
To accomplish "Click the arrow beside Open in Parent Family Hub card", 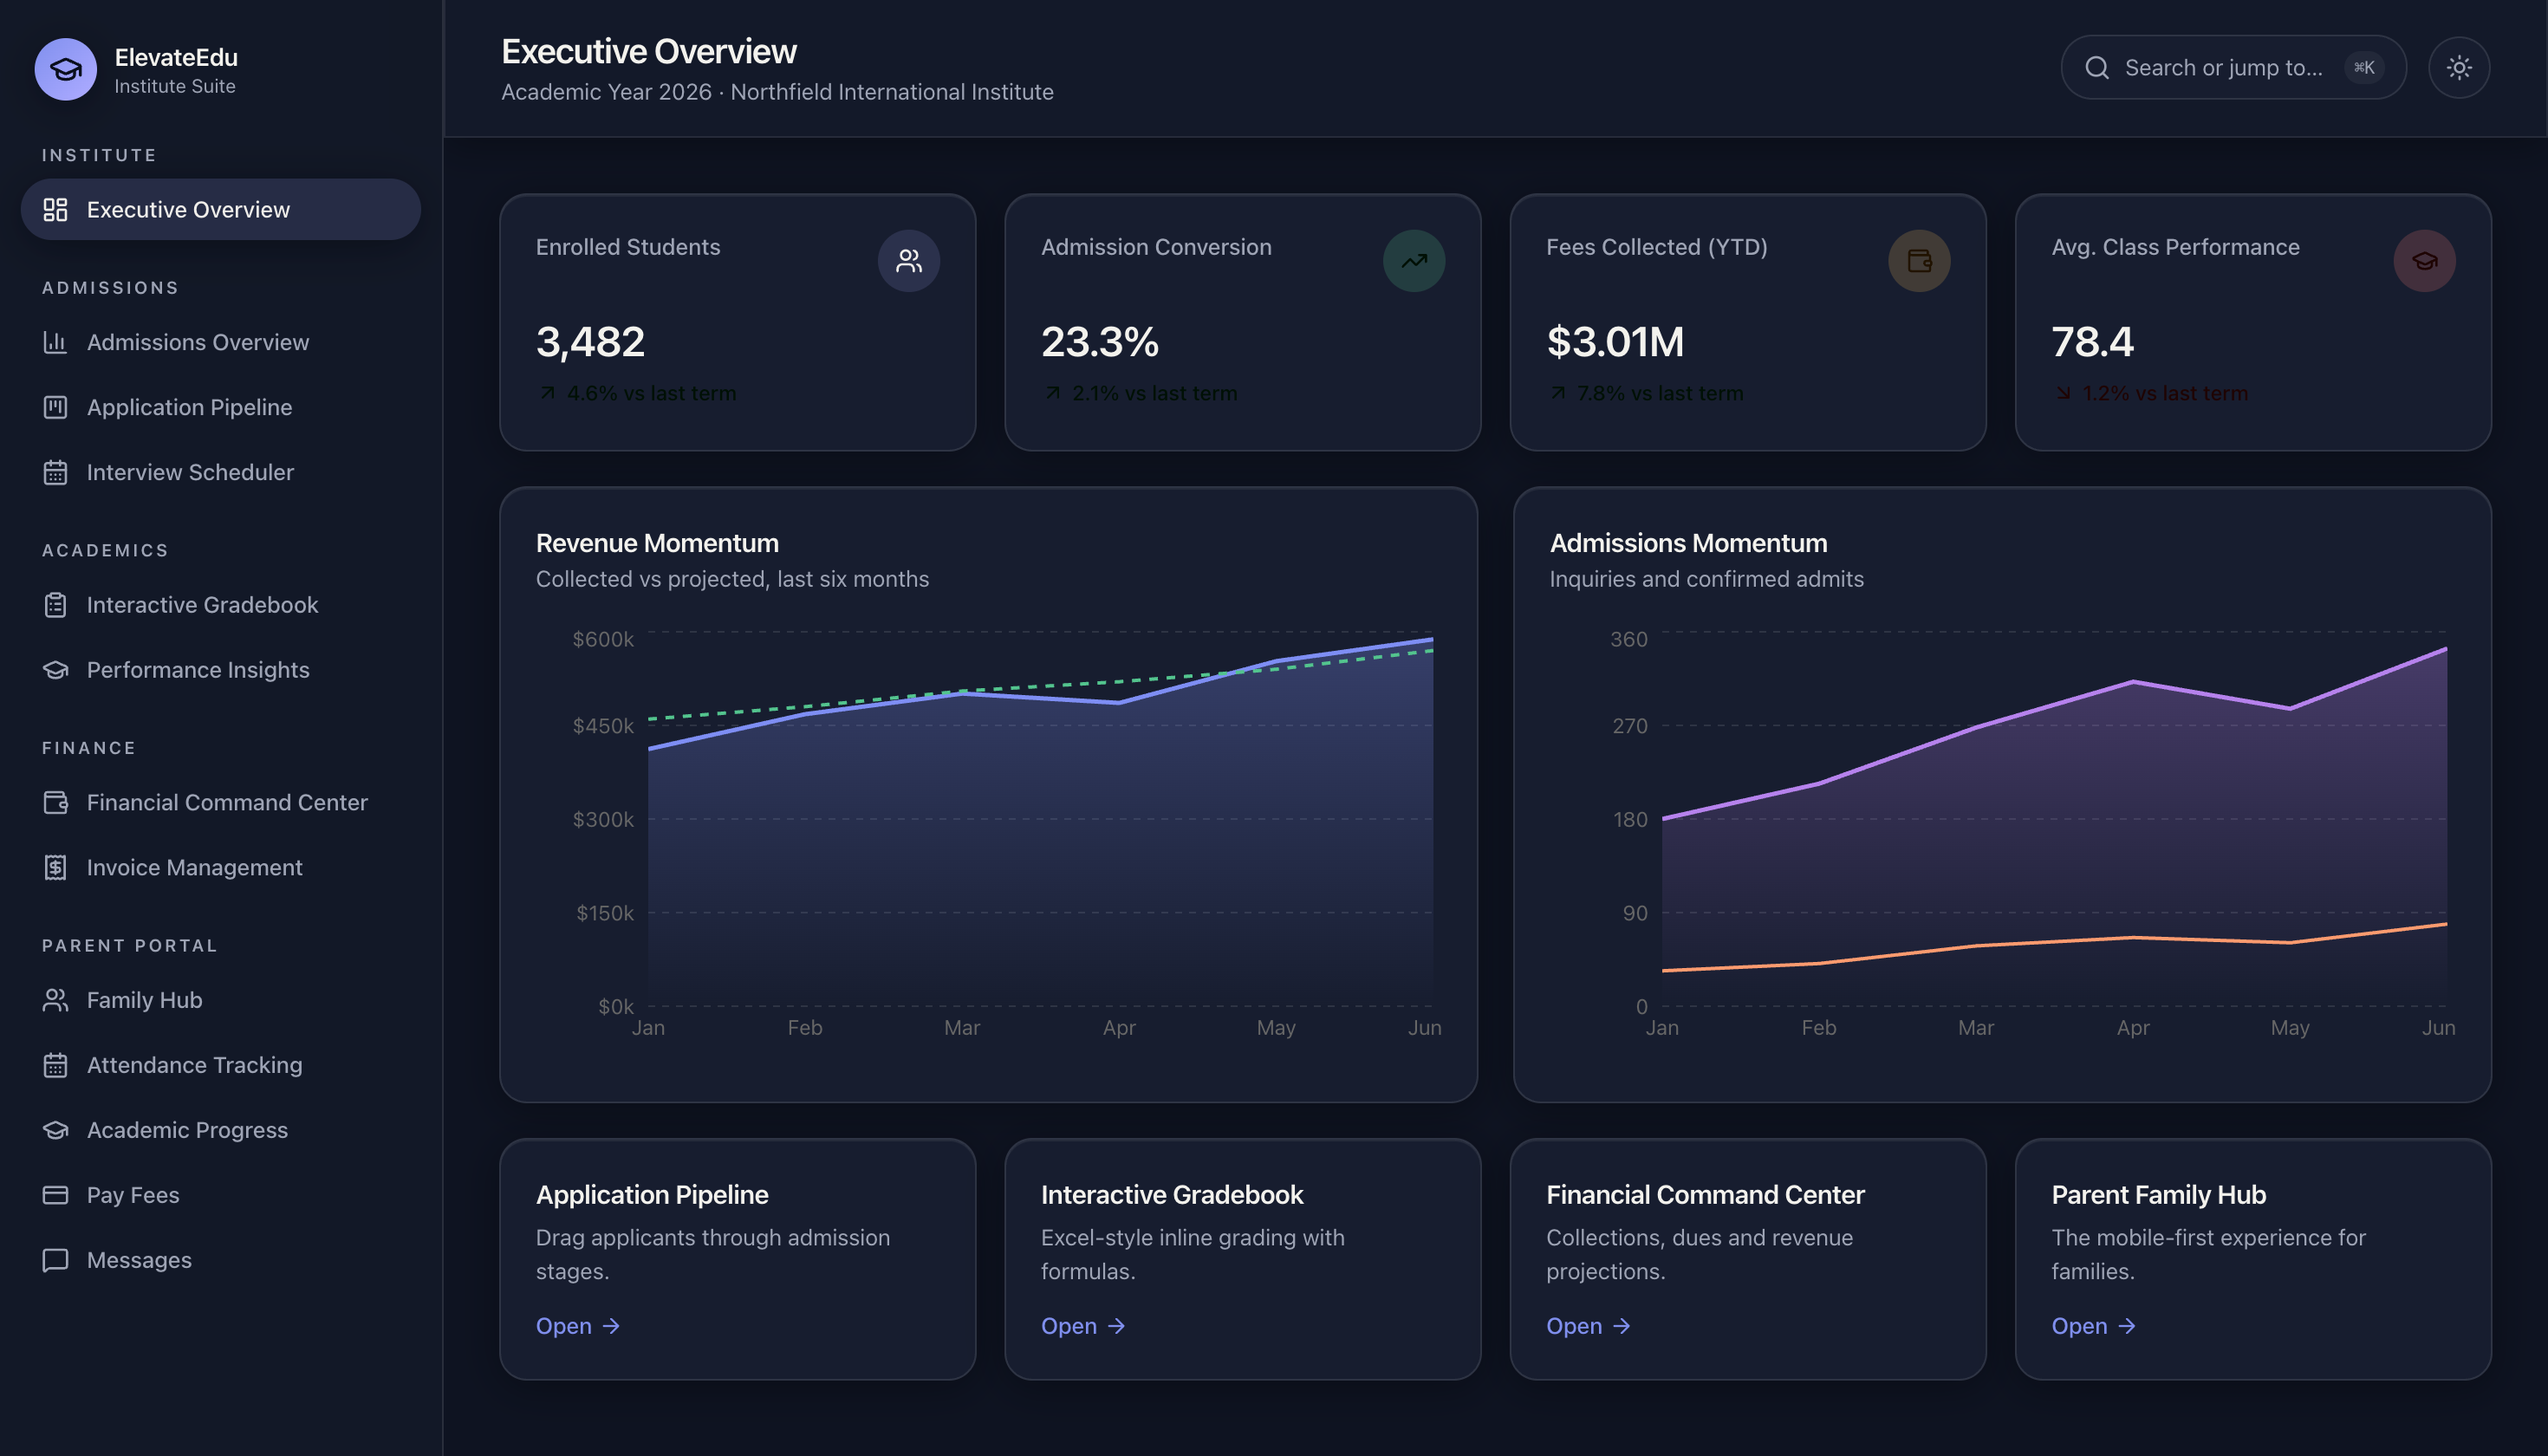I will pyautogui.click(x=2127, y=1326).
